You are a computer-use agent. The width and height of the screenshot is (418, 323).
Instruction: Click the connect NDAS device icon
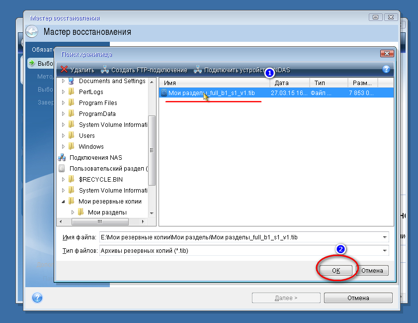(x=198, y=70)
